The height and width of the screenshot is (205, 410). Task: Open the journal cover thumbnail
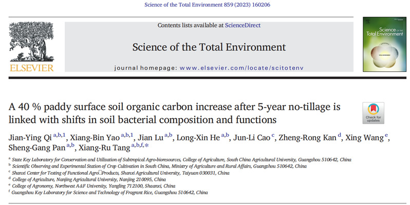pyautogui.click(x=384, y=44)
